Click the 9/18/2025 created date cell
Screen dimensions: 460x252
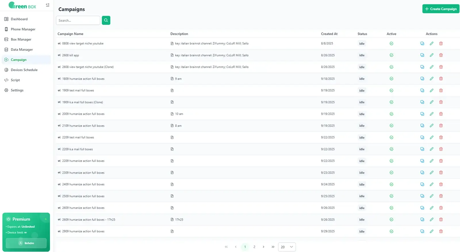[x=328, y=79]
